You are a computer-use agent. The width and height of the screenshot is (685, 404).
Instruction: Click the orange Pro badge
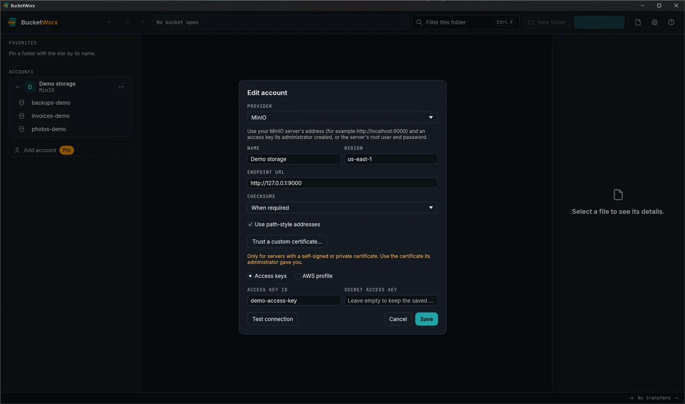[67, 150]
